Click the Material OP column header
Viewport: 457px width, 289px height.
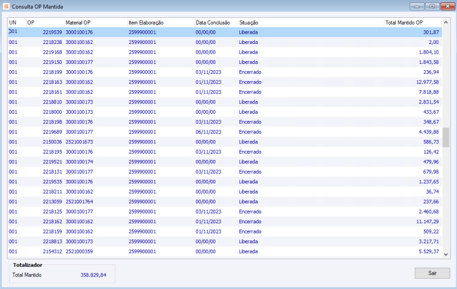(96, 22)
